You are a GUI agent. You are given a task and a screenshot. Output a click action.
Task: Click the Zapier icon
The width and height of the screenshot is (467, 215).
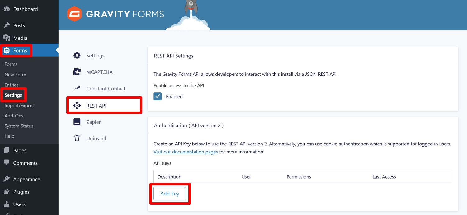tap(77, 122)
